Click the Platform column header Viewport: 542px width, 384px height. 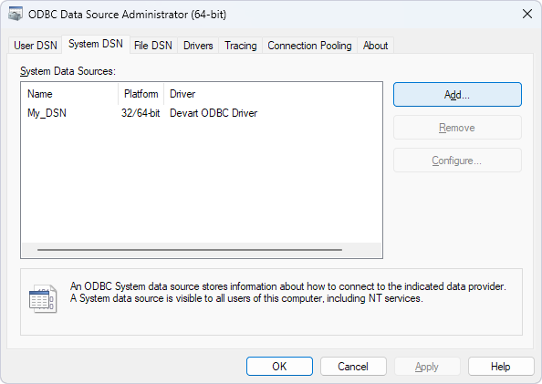click(141, 94)
